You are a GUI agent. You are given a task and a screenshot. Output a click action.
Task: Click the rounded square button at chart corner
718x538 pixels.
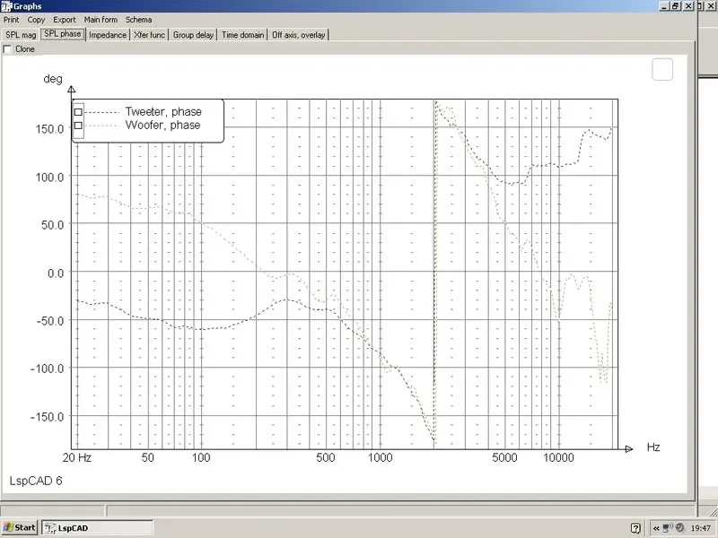click(x=662, y=70)
